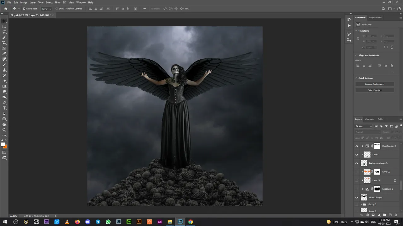Open Google Chrome from the taskbar
The image size is (403, 226).
pyautogui.click(x=190, y=222)
